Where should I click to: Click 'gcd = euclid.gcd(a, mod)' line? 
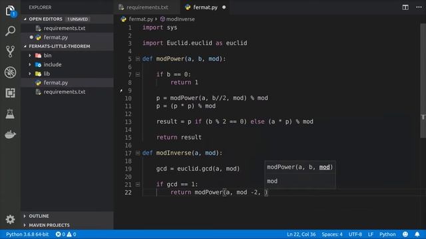(198, 169)
